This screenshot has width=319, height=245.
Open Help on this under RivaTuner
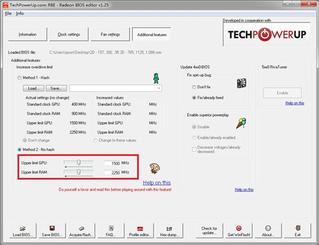(295, 103)
